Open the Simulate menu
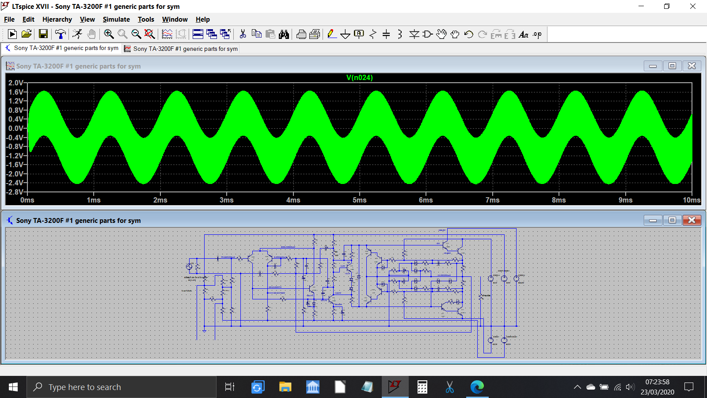This screenshot has height=398, width=707. click(116, 19)
